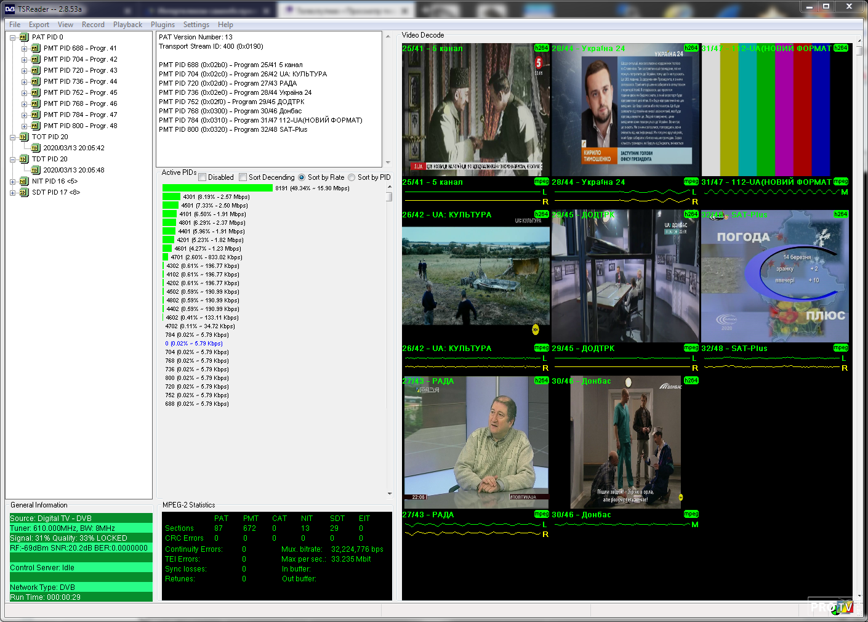The width and height of the screenshot is (868, 622).
Task: Select the 2020/03/13 20:05:42 TOT time entry
Action: click(x=73, y=148)
